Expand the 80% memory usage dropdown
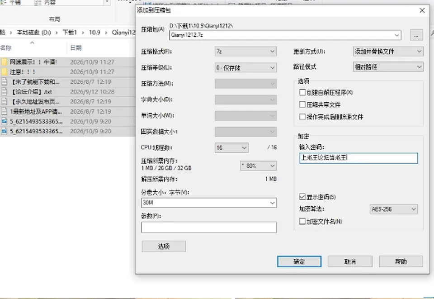434x299 pixels. click(x=259, y=166)
